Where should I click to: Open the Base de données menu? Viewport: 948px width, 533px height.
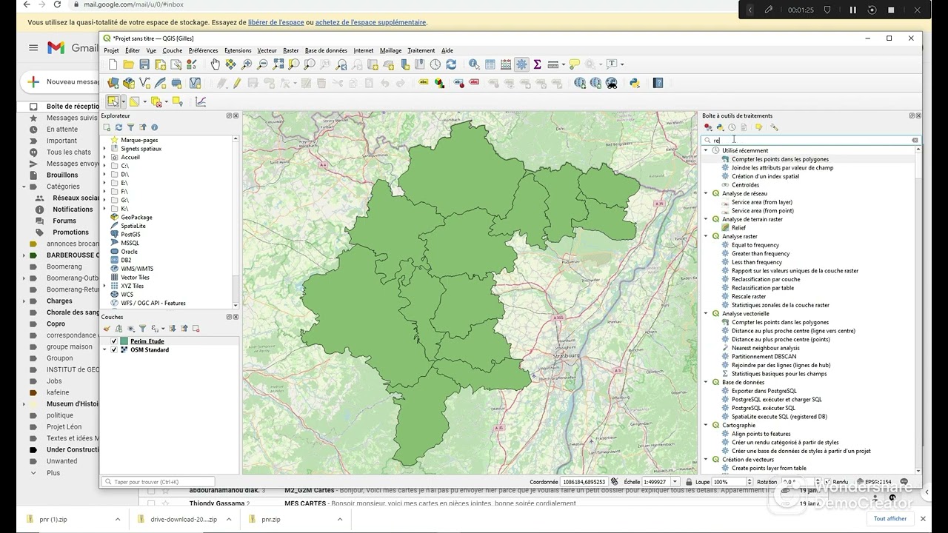[x=326, y=50]
